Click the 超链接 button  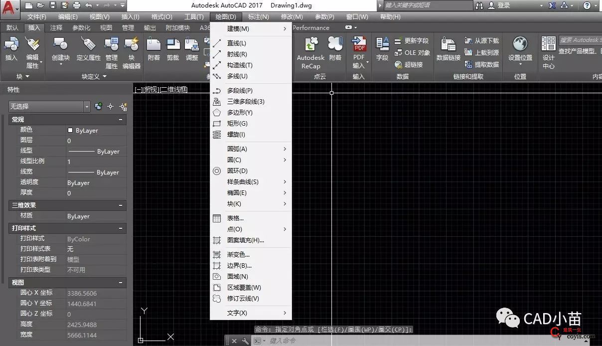pyautogui.click(x=409, y=64)
